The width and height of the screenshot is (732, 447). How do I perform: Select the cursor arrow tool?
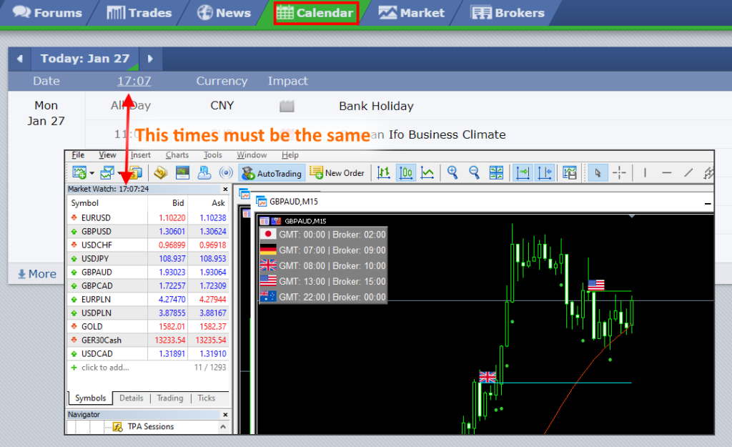(x=598, y=172)
